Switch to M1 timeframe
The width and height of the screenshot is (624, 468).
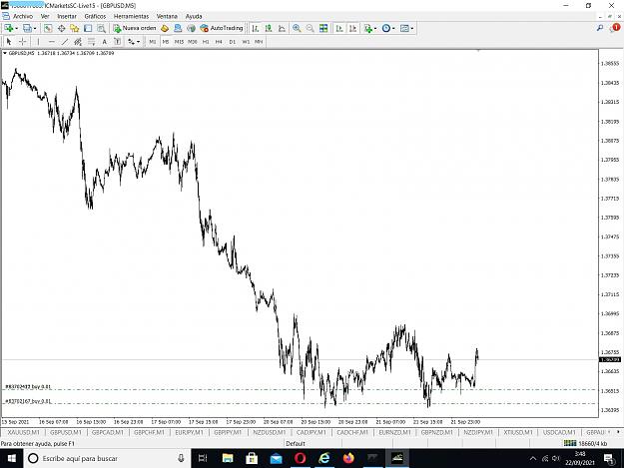(153, 41)
